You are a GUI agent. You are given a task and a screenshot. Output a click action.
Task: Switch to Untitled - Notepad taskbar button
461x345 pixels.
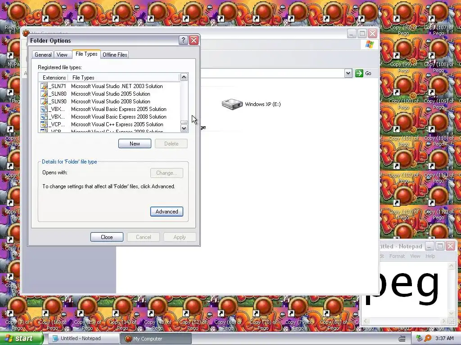[x=83, y=339]
